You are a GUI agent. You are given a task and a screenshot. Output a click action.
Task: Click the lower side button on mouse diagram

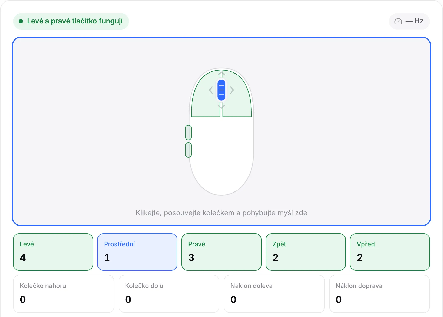[x=188, y=150]
